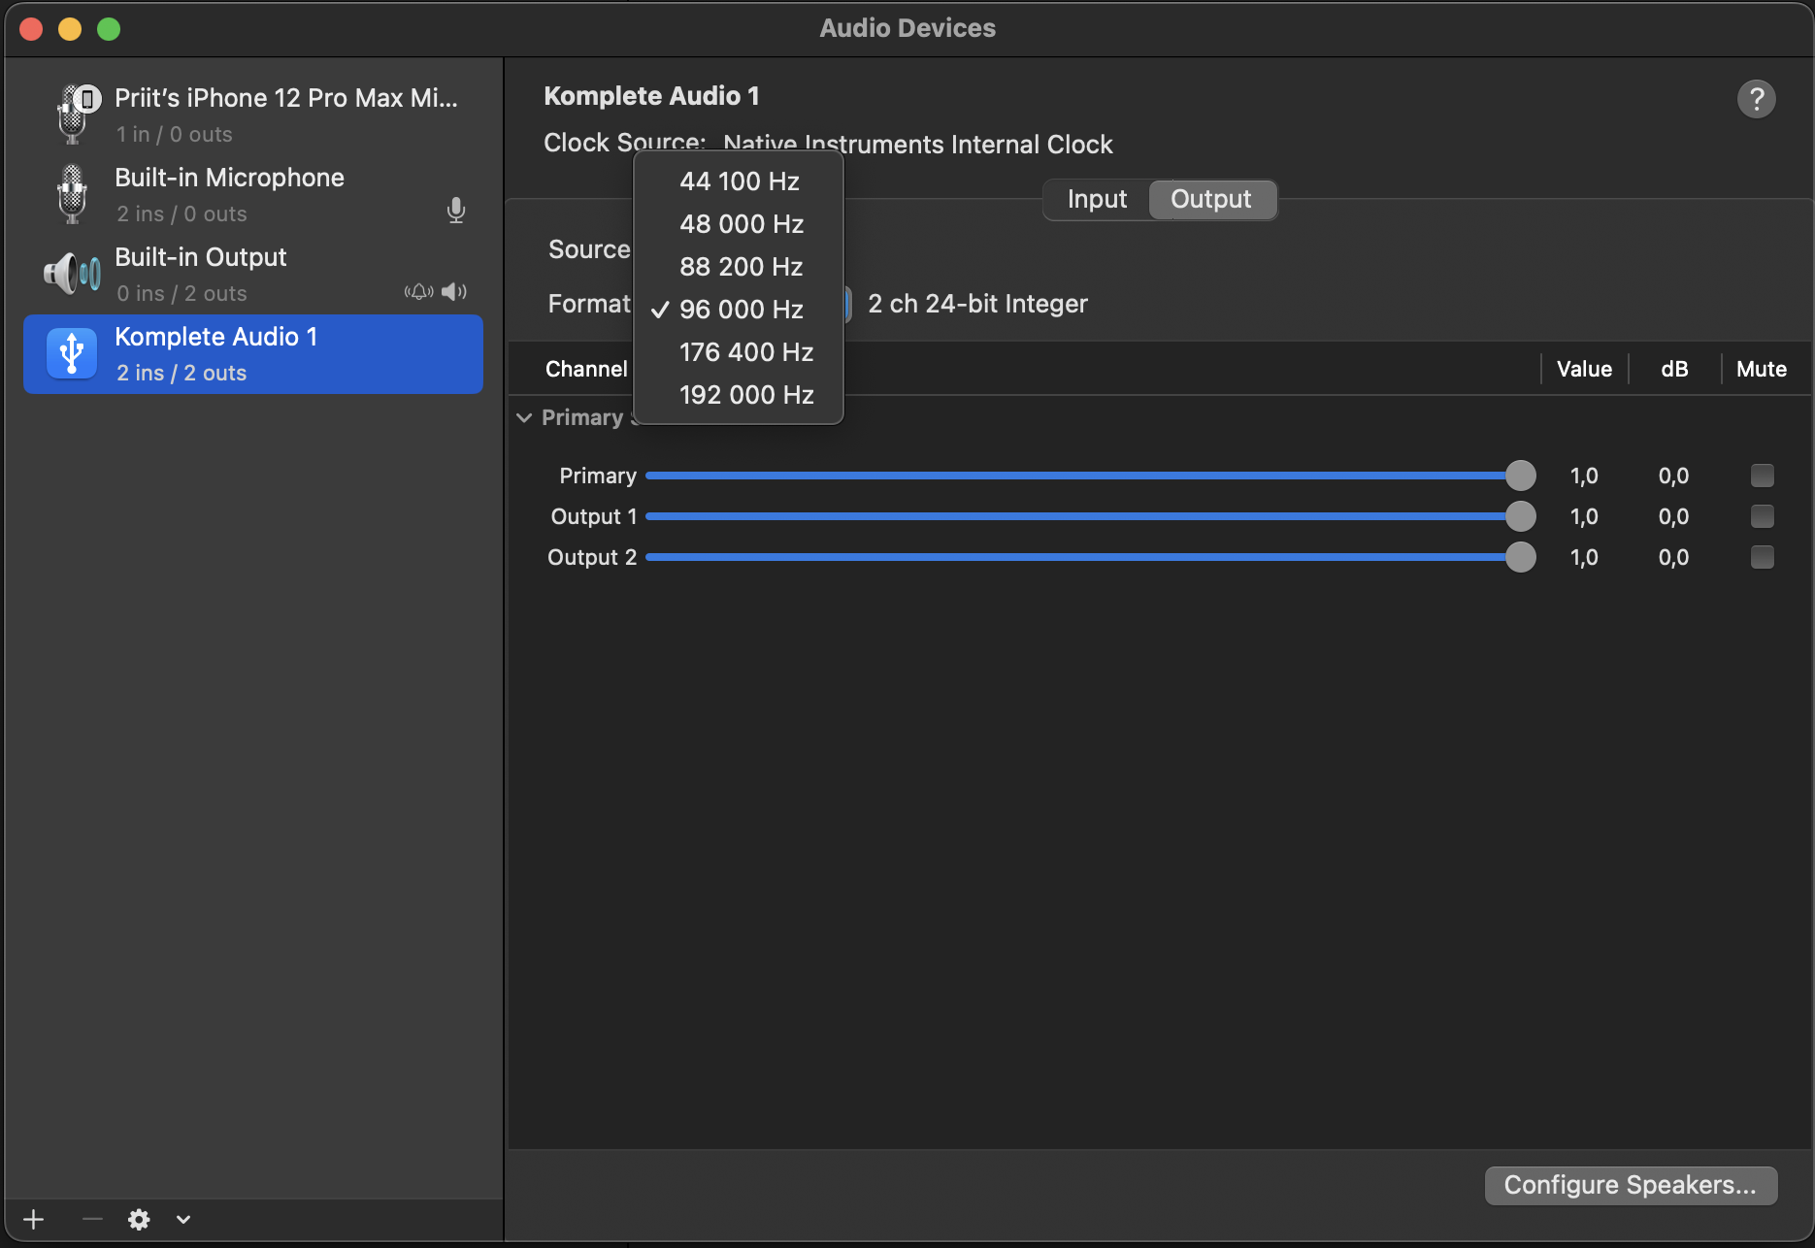Image resolution: width=1815 pixels, height=1248 pixels.
Task: Choose 48 000 Hz sample rate
Action: pyautogui.click(x=739, y=224)
